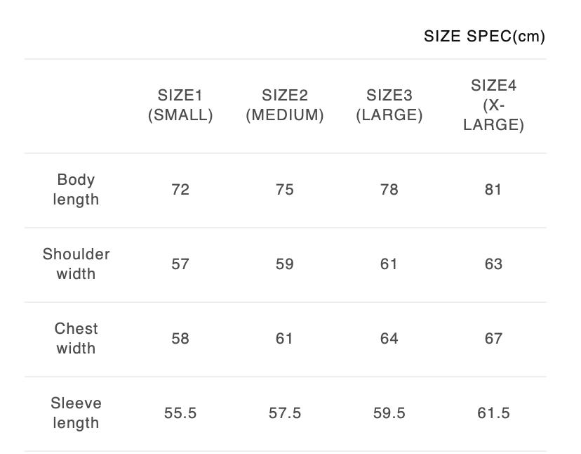The height and width of the screenshot is (454, 581).
Task: Click sleeve length value 55.5 for Small
Action: (180, 413)
